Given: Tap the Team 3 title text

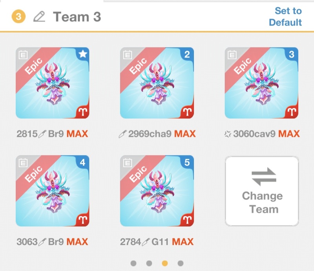Looking at the screenshot, I should click(77, 16).
